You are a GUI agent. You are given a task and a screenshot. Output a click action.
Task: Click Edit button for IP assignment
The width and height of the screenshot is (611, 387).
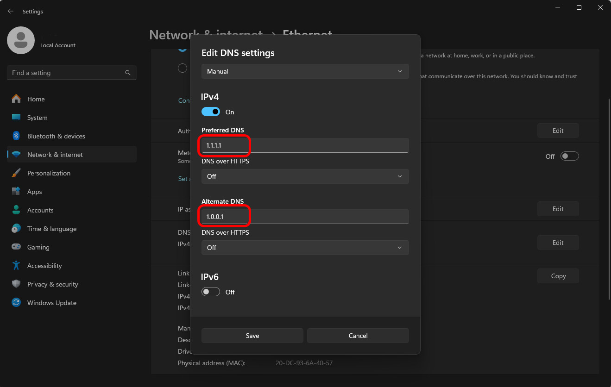[x=558, y=209]
